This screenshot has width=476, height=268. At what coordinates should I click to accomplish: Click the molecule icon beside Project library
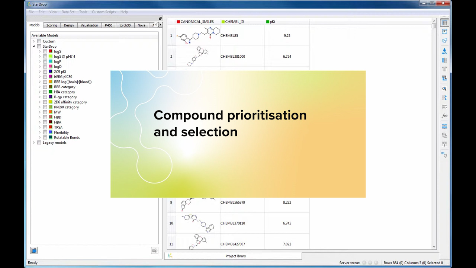[x=170, y=256]
